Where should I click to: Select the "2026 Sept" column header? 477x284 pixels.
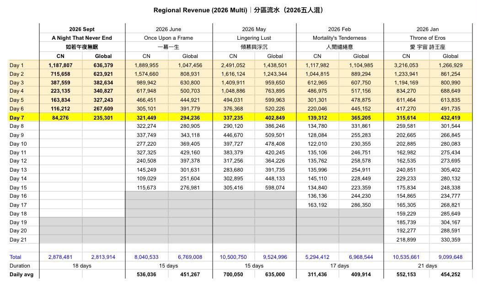pos(82,29)
